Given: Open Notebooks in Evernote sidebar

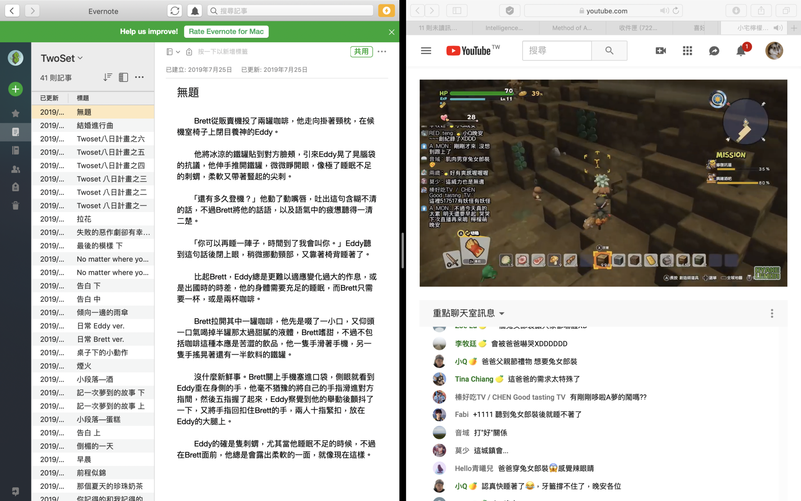Looking at the screenshot, I should tap(16, 150).
